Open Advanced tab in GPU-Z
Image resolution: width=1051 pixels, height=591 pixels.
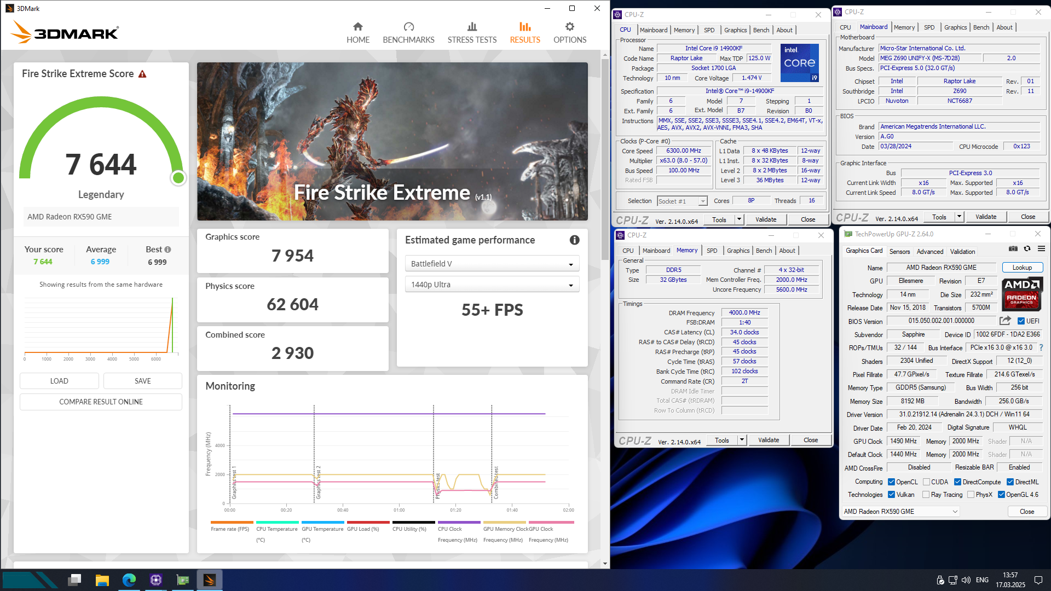[x=930, y=252]
